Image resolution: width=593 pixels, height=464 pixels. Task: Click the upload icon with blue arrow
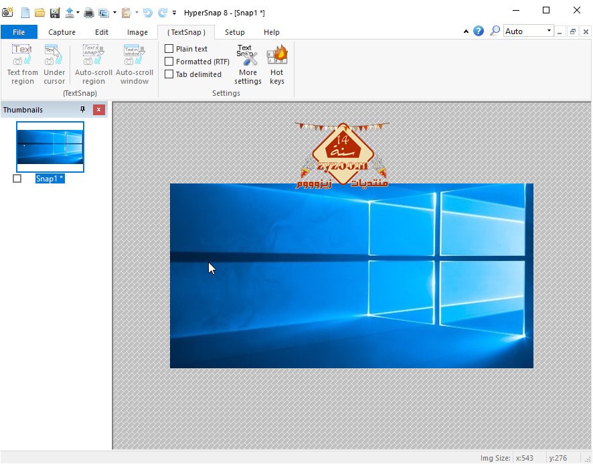pos(70,13)
